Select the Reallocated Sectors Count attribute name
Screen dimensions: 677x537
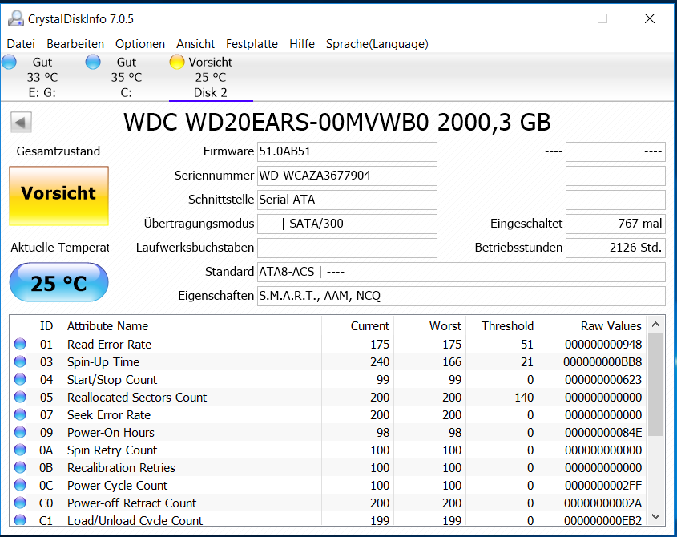137,397
